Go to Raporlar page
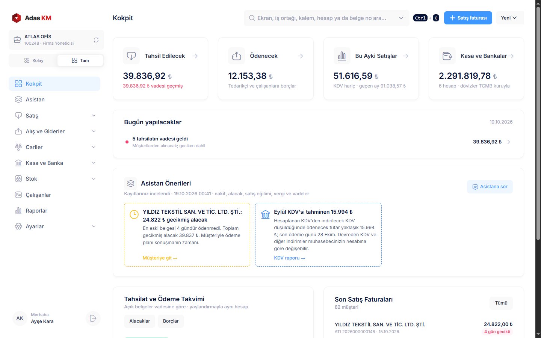Screen dimensions: 541x338 point(54,211)
